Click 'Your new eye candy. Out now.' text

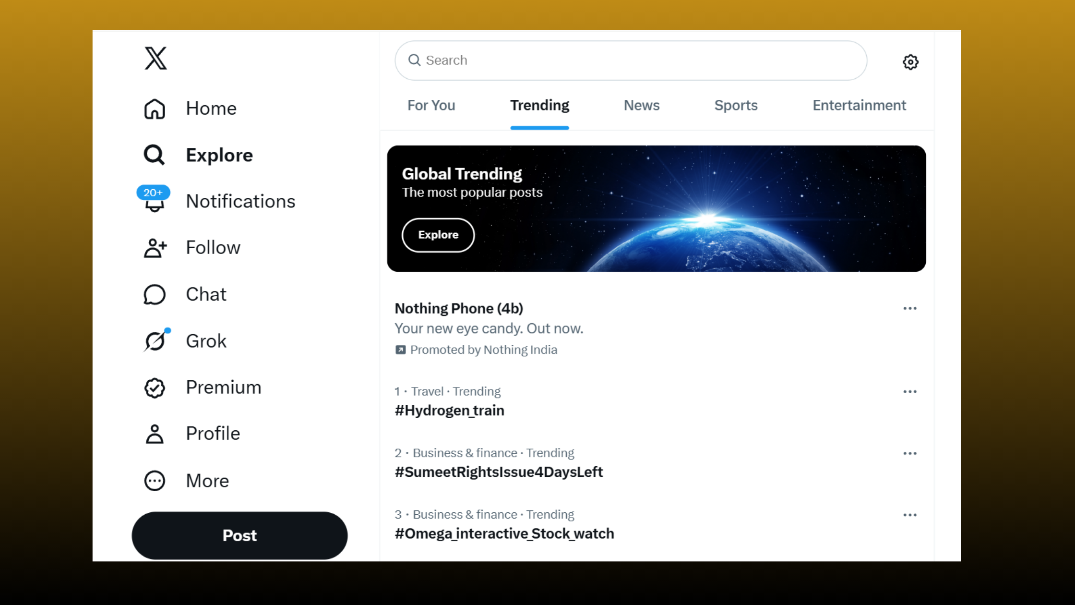(489, 328)
